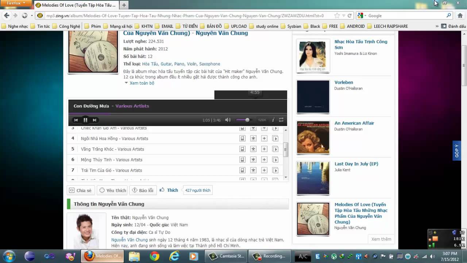This screenshot has height=263, width=467.
Task: Click Xem thêm to see more albums
Action: click(381, 239)
